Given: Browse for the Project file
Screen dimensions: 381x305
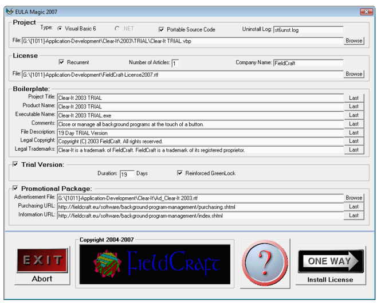Looking at the screenshot, I should click(x=354, y=41).
